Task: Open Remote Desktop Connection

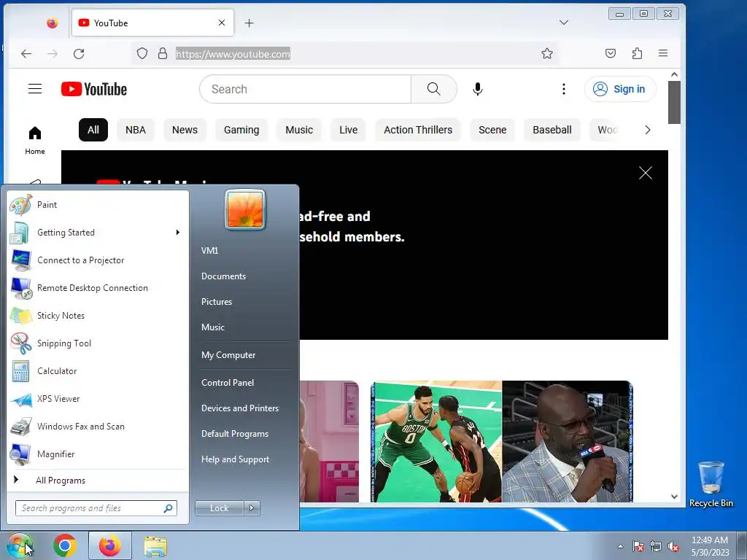Action: pyautogui.click(x=98, y=287)
